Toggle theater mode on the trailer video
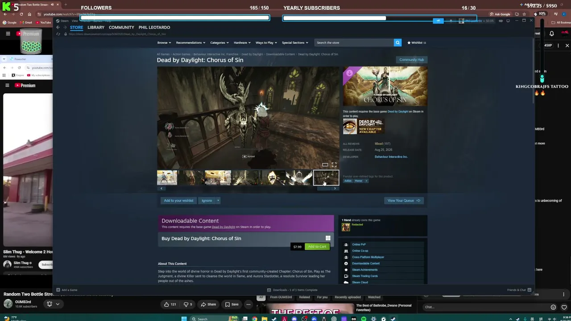 pos(325,165)
